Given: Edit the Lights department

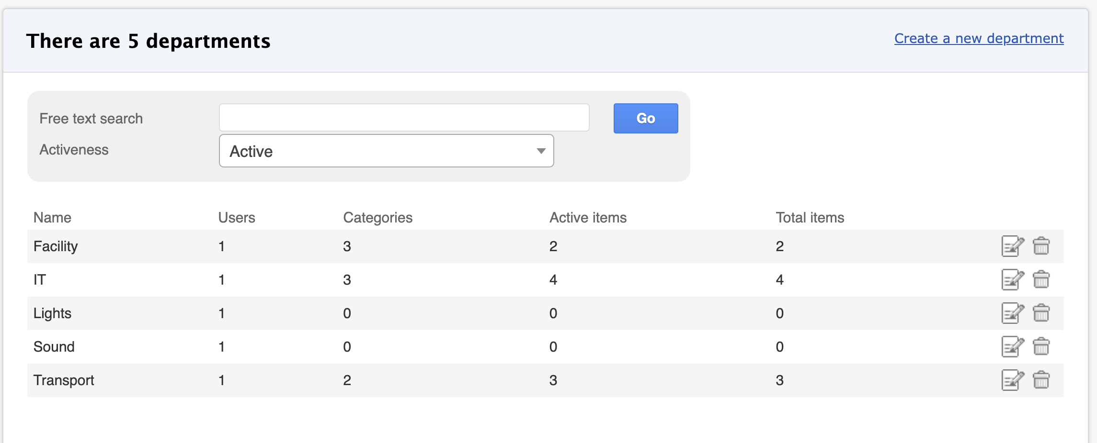Looking at the screenshot, I should pyautogui.click(x=1012, y=313).
